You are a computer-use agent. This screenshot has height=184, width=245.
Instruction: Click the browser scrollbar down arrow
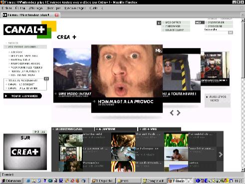[x=243, y=169]
